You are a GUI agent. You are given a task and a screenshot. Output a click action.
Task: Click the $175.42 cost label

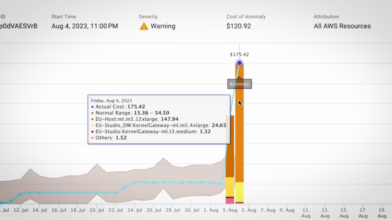[x=240, y=55]
